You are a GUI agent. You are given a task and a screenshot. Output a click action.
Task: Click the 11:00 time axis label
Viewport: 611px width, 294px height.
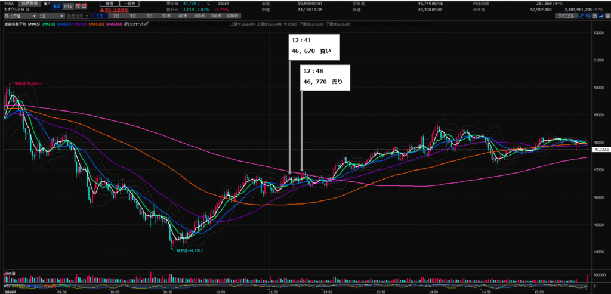(x=221, y=291)
